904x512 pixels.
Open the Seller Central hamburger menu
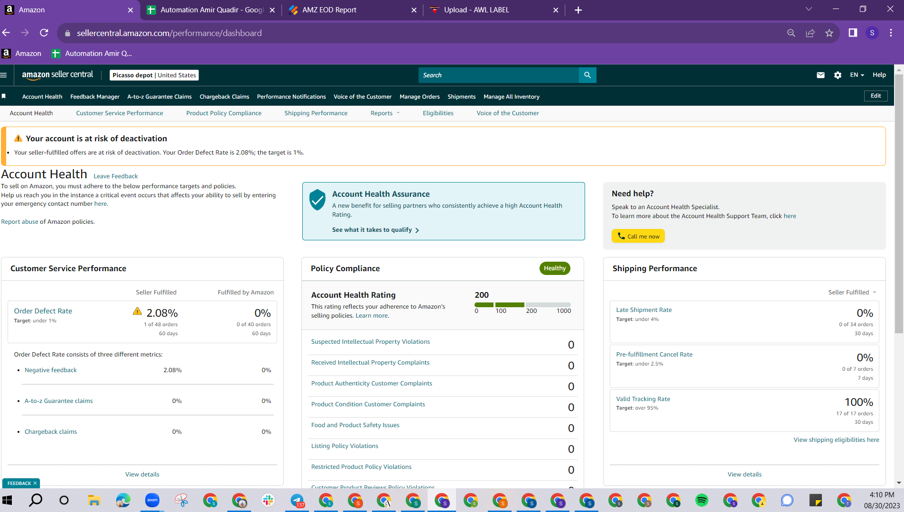(4, 75)
